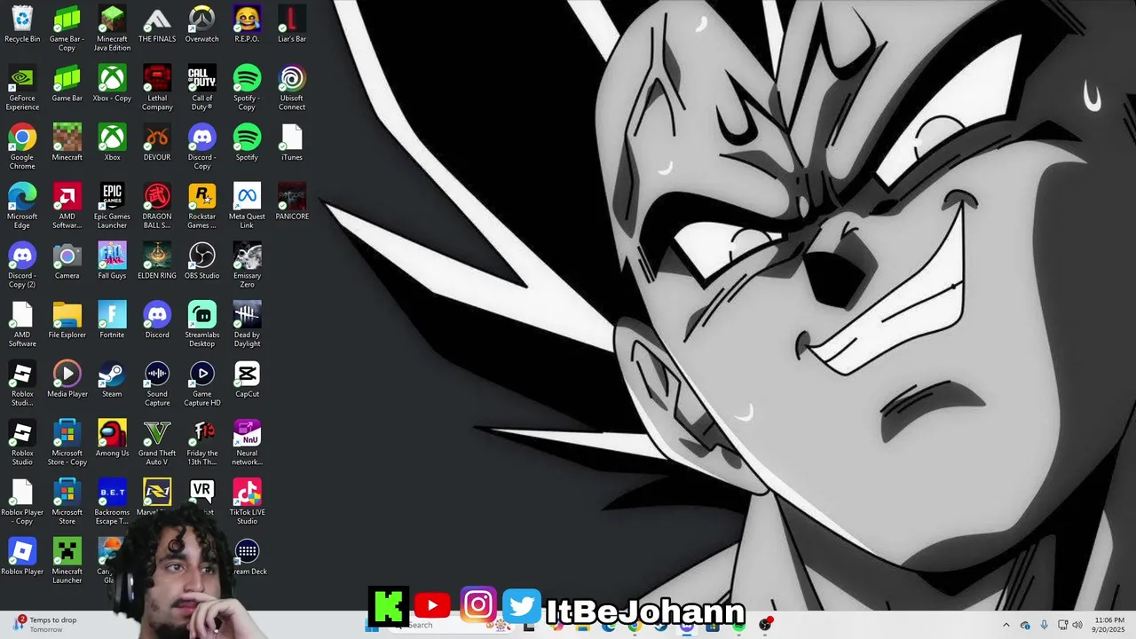This screenshot has height=639, width=1136.
Task: Click the Game Capture HD shortcut
Action: [202, 383]
